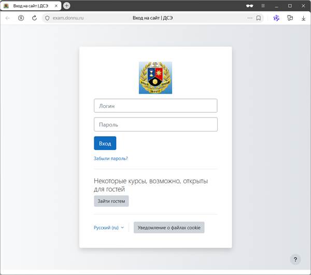
Task: Click the site protection shield icon
Action: [x=47, y=18]
